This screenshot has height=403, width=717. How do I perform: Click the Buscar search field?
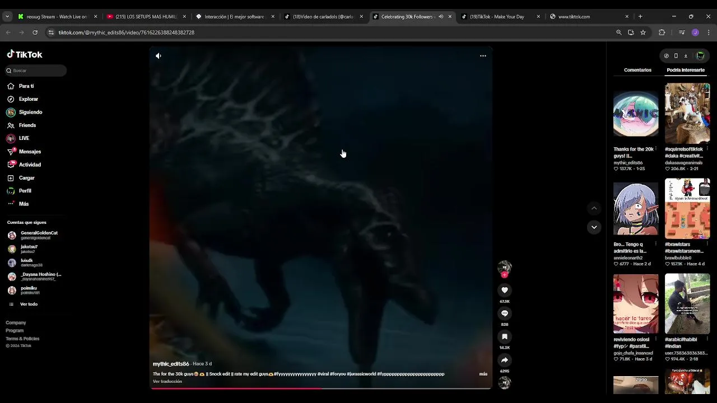tap(36, 71)
